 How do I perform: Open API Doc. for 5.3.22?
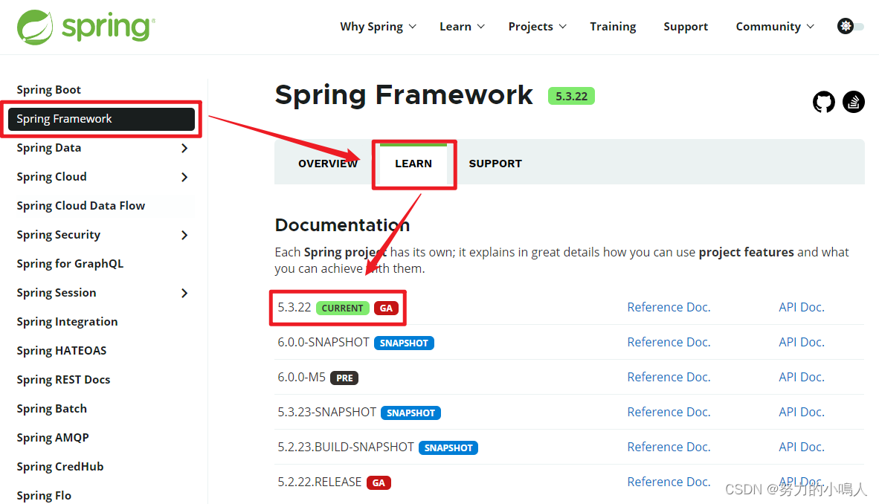pos(802,307)
